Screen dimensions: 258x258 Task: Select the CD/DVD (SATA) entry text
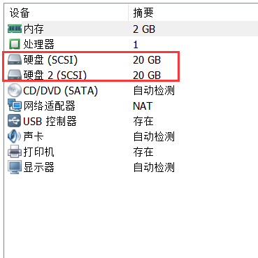pos(60,90)
